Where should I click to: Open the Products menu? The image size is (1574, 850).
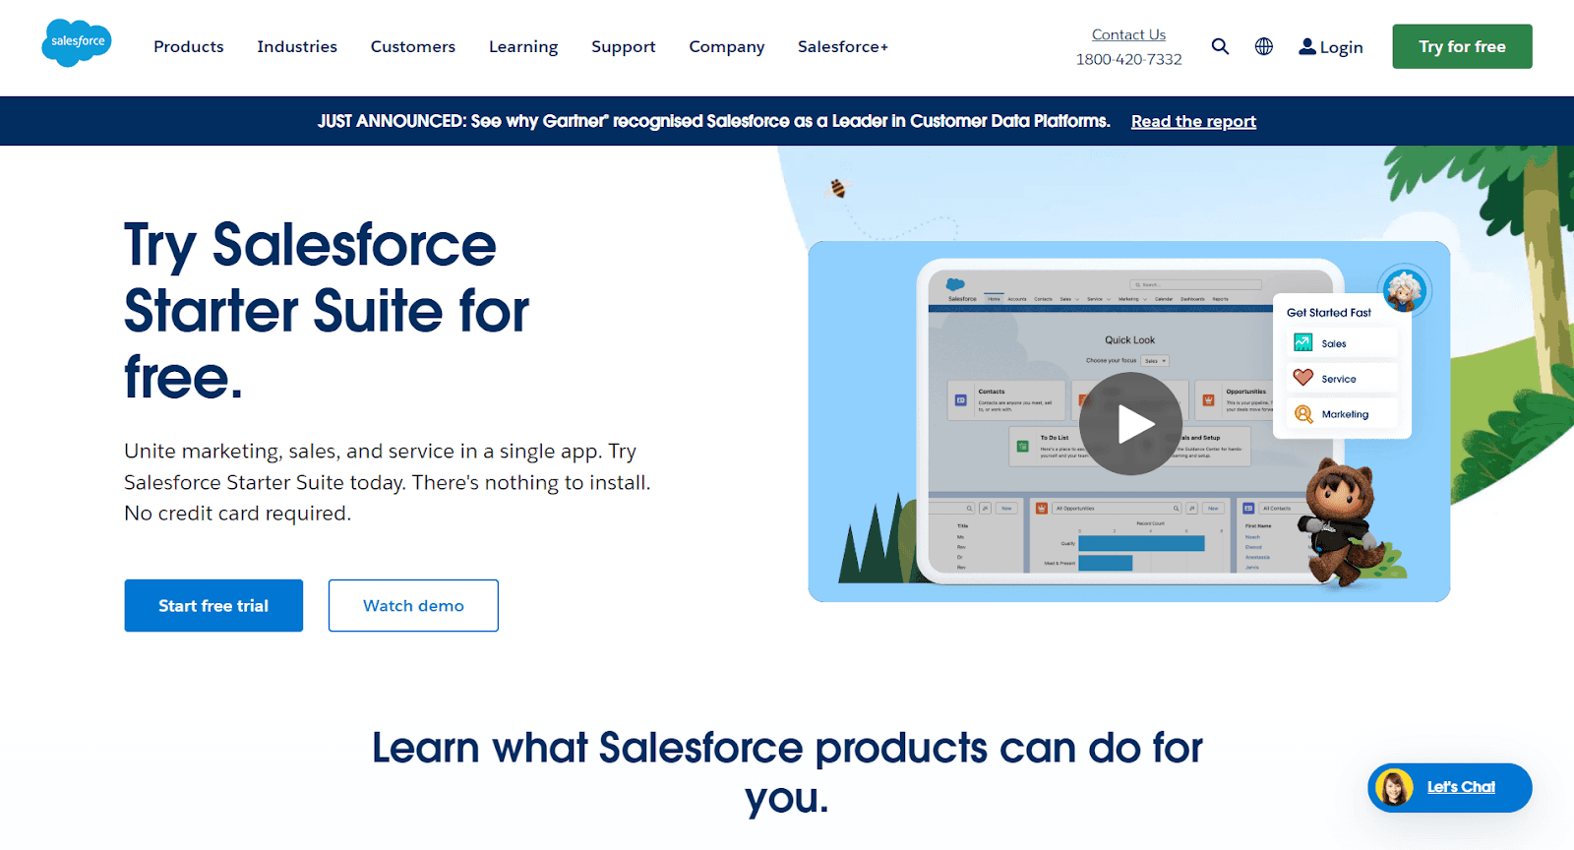coord(189,46)
